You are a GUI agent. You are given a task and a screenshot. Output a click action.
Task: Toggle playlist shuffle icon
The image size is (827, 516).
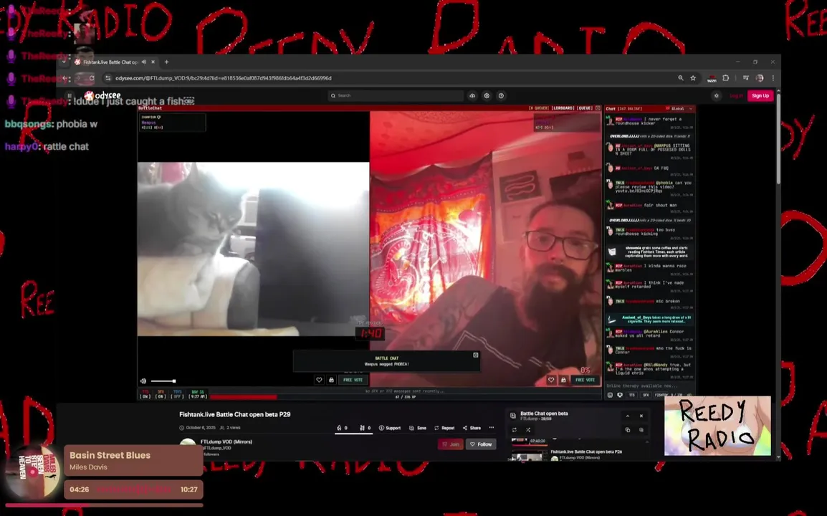pos(528,429)
